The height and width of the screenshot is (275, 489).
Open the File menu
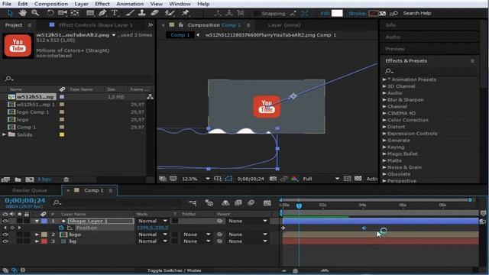[x=7, y=4]
